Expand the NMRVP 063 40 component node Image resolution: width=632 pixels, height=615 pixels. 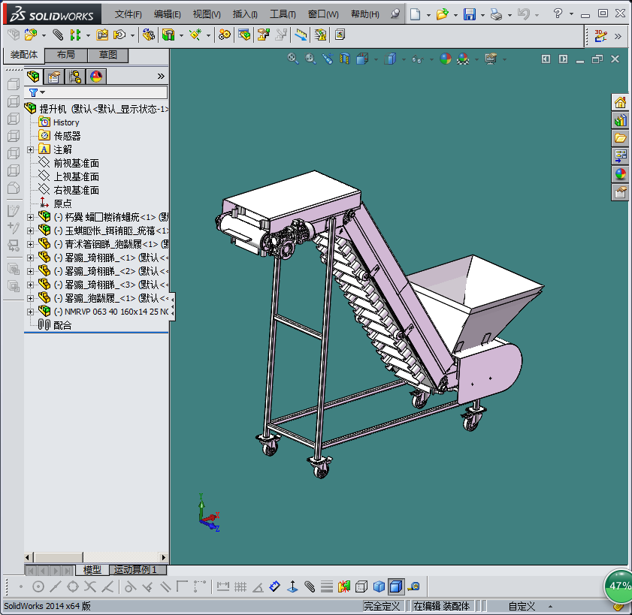[30, 312]
